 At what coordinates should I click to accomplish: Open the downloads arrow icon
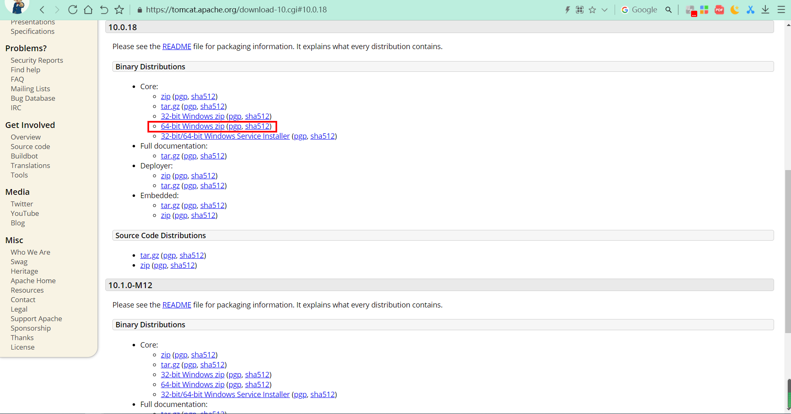(x=765, y=9)
